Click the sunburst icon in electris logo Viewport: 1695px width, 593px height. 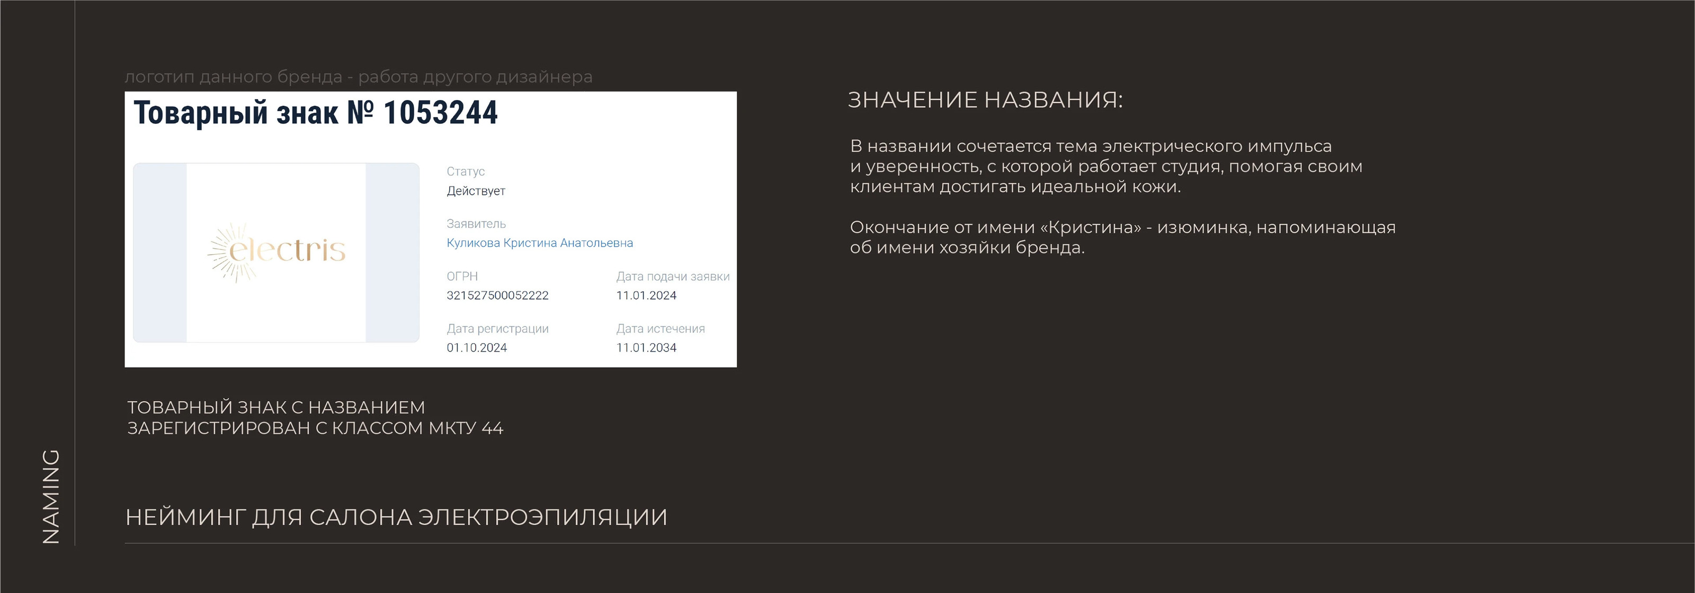226,253
